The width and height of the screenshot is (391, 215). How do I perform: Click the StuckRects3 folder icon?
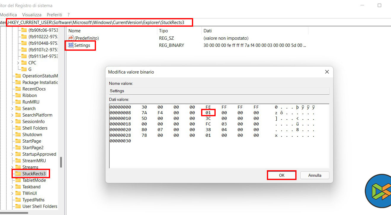click(18, 174)
